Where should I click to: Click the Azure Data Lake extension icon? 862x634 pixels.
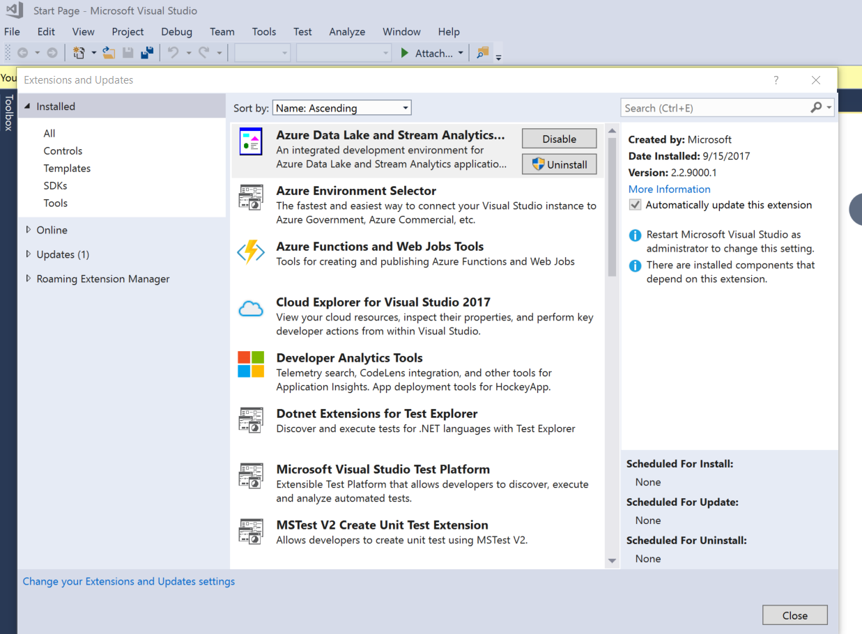coord(251,141)
